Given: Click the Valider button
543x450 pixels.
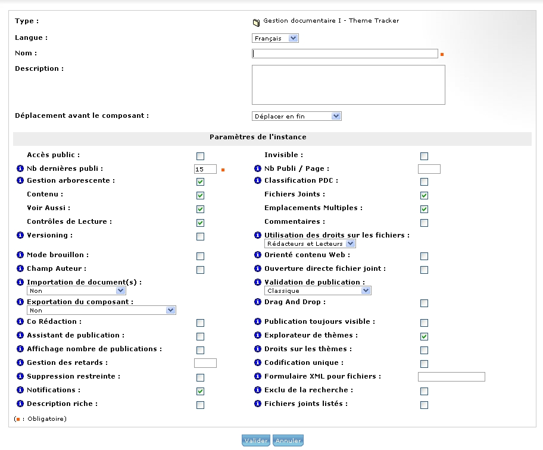Looking at the screenshot, I should click(x=256, y=440).
